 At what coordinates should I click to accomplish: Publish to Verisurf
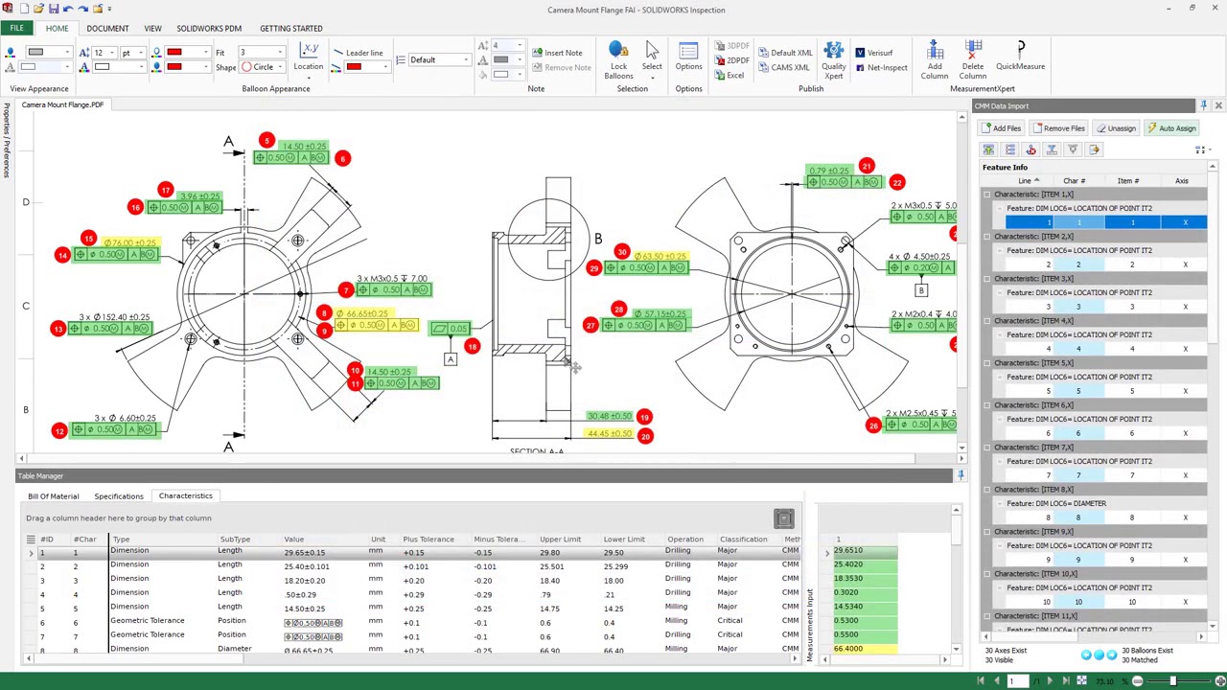(x=873, y=53)
